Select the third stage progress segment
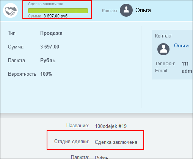The image size is (193, 159). coord(58,11)
